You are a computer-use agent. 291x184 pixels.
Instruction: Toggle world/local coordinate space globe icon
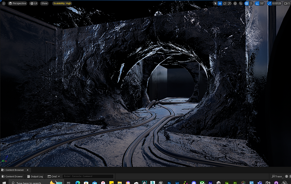click(235, 3)
